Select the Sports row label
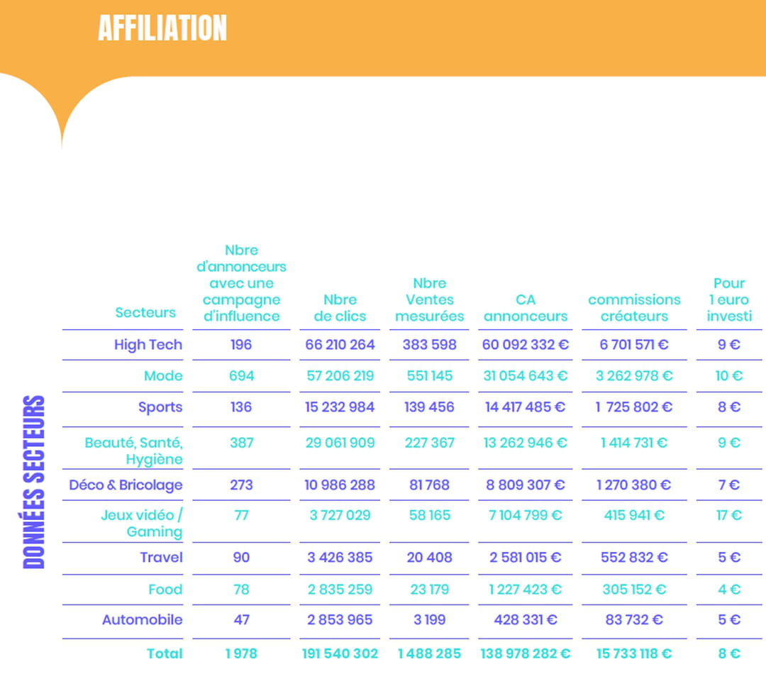 coord(160,407)
